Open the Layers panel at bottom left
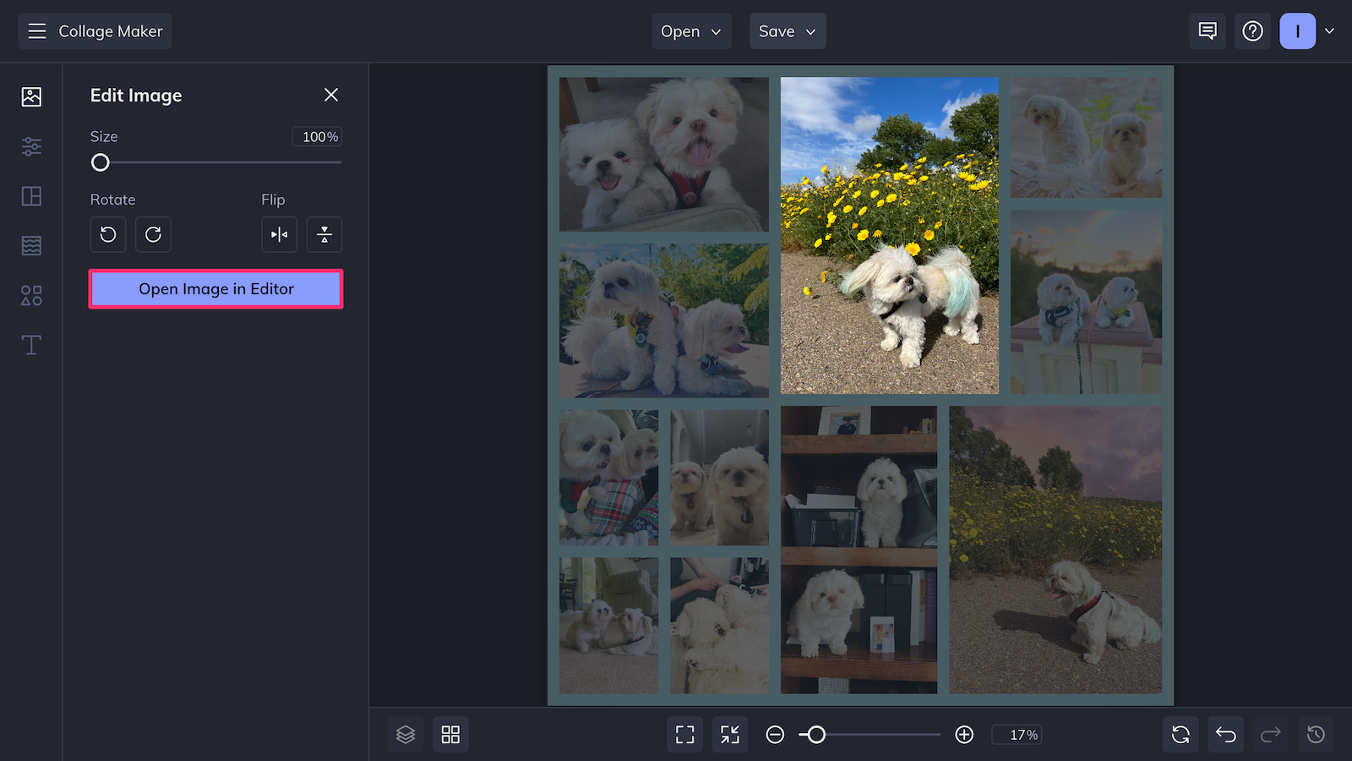Image resolution: width=1352 pixels, height=761 pixels. (x=406, y=734)
